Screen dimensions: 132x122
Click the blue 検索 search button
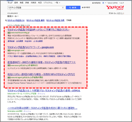click(73, 8)
